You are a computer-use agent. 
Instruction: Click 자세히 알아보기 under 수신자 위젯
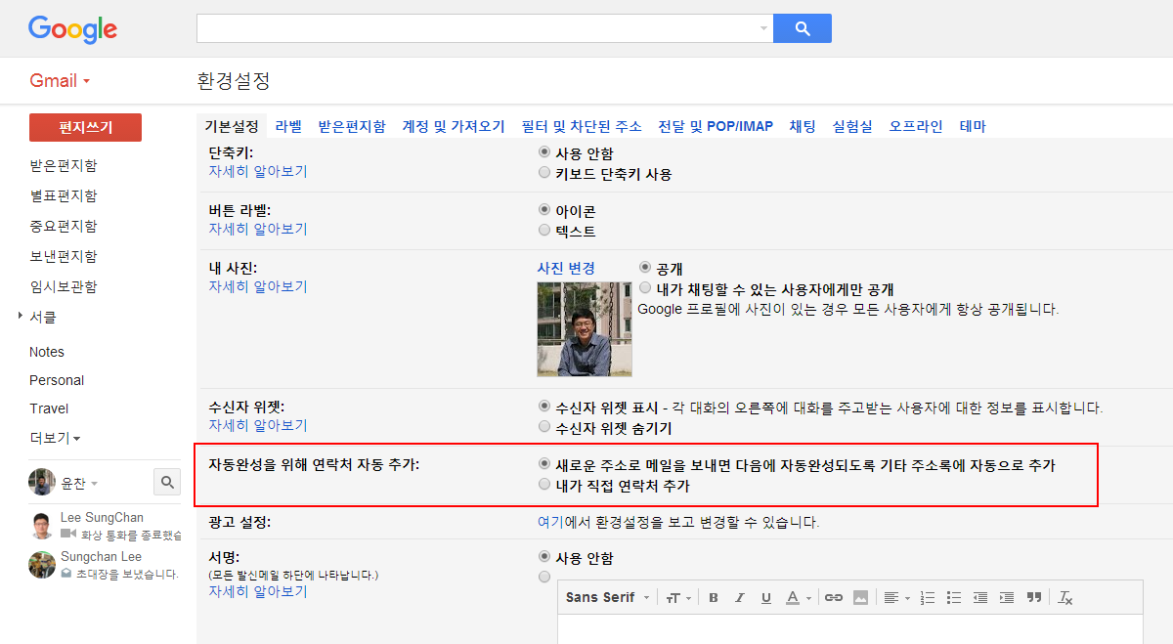[258, 425]
